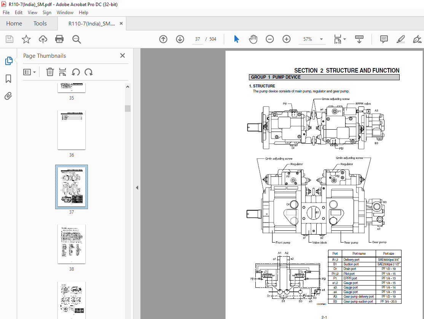Image resolution: width=424 pixels, height=319 pixels.
Task: Click the zoom percentage field 57%
Action: pos(308,39)
